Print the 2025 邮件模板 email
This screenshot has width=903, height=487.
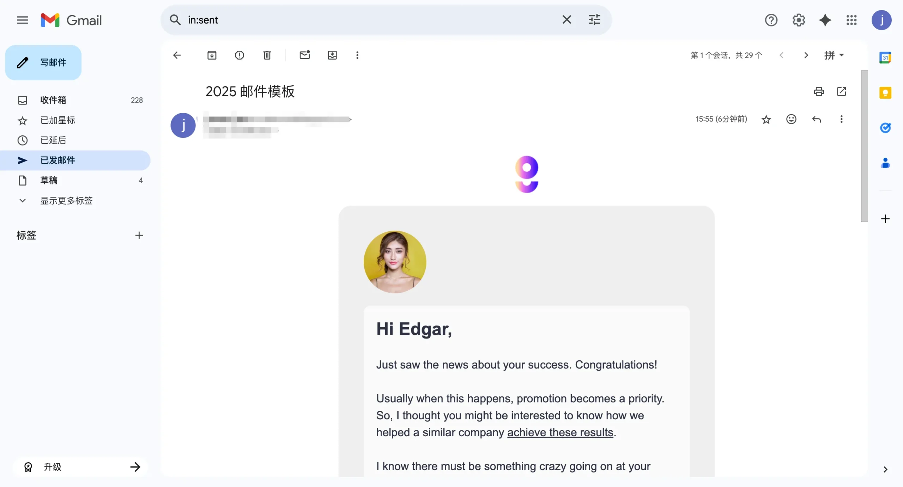(x=819, y=91)
